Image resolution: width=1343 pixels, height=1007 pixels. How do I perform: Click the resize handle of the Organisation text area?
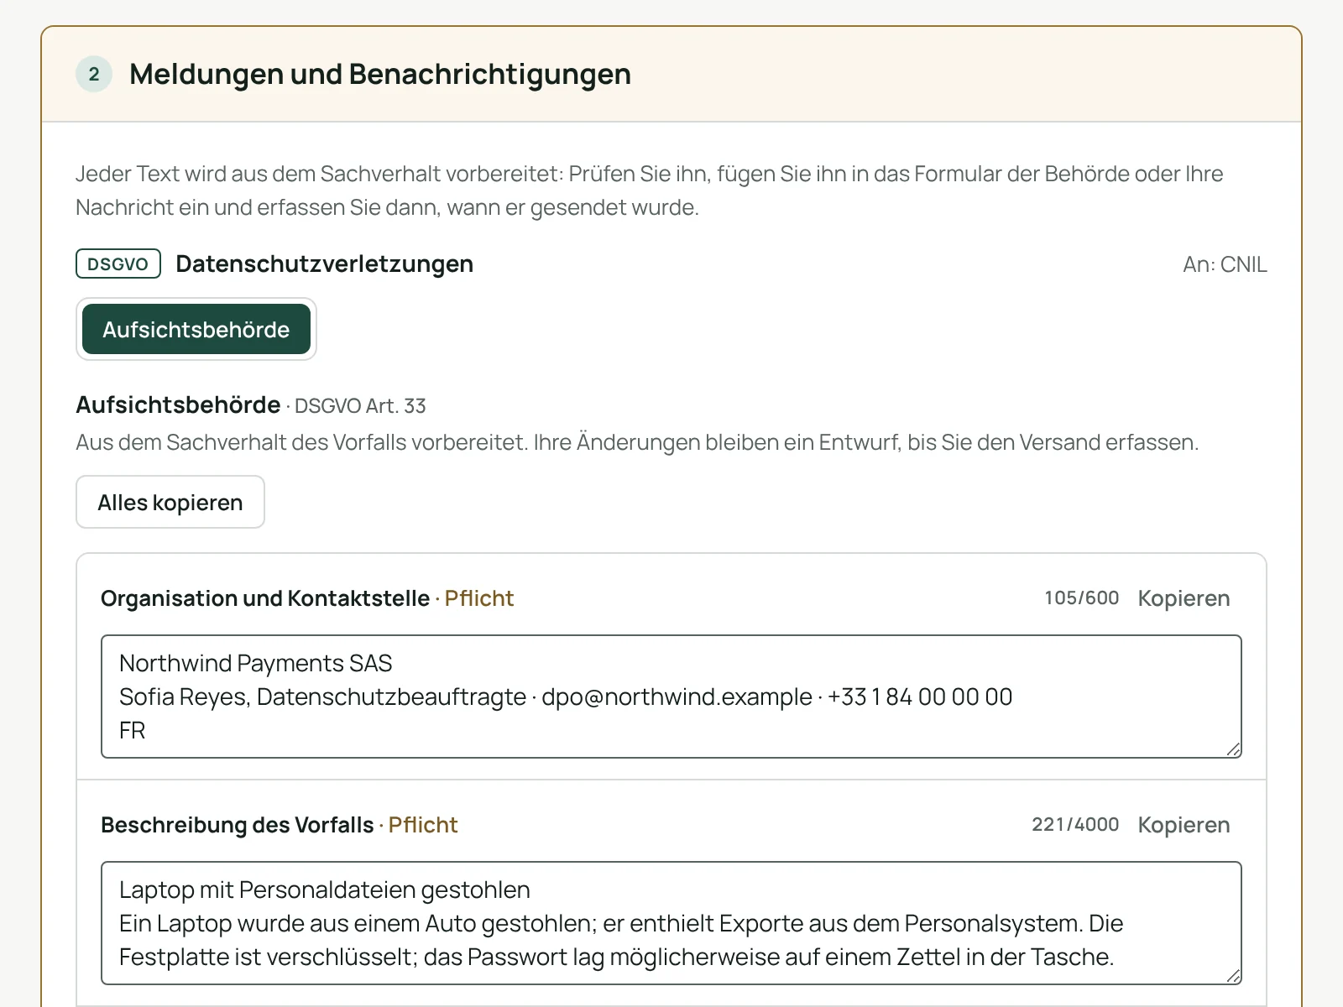(x=1233, y=749)
